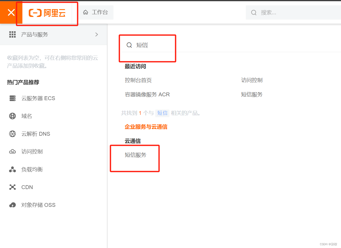
Task: Click the 对象存储 OSS cloud icon
Action: (x=12, y=205)
